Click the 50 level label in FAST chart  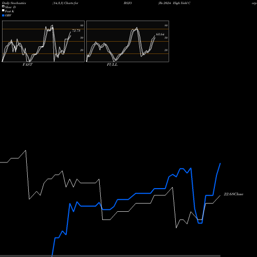[82, 38]
